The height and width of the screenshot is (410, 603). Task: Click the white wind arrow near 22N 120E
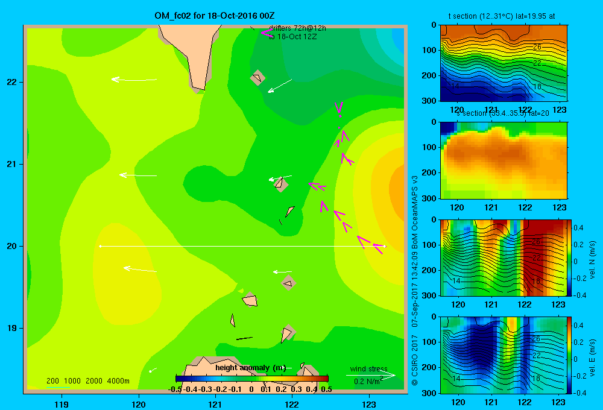(134, 80)
